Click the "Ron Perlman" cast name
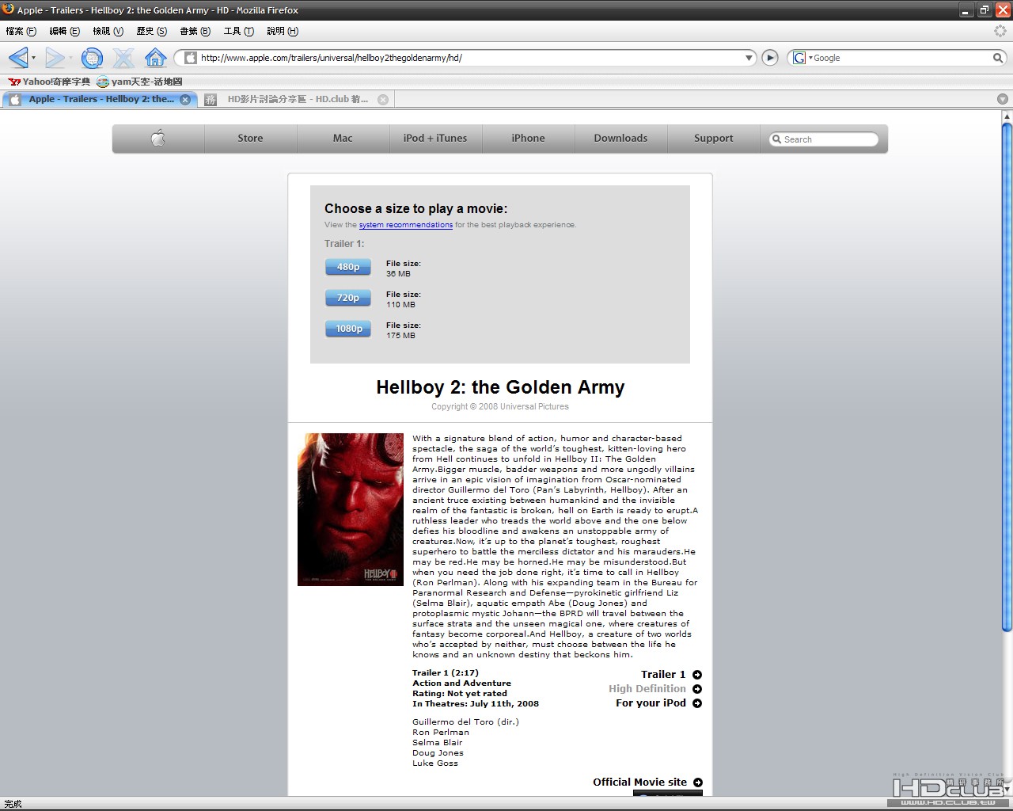This screenshot has width=1013, height=811. (441, 733)
